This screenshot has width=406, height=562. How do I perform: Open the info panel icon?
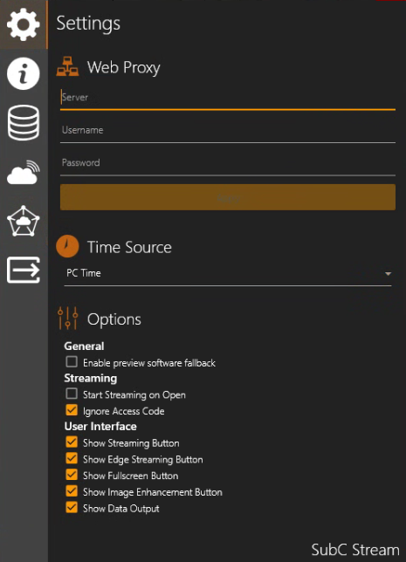pos(24,74)
